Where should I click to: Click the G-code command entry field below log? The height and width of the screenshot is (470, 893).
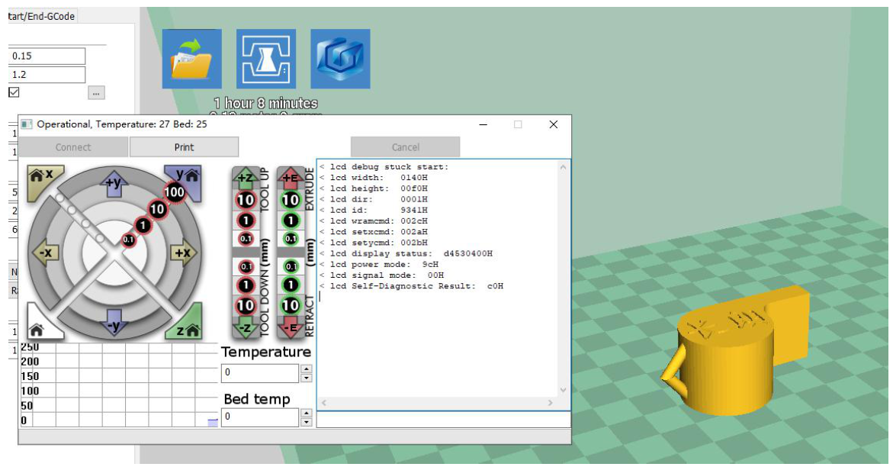pos(444,420)
